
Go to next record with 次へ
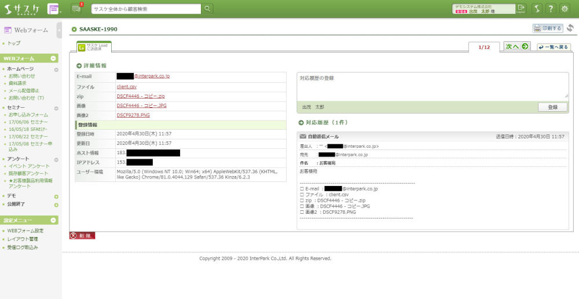pos(516,47)
